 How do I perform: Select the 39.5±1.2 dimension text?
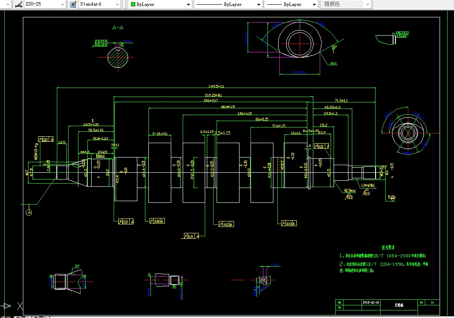[331, 113]
